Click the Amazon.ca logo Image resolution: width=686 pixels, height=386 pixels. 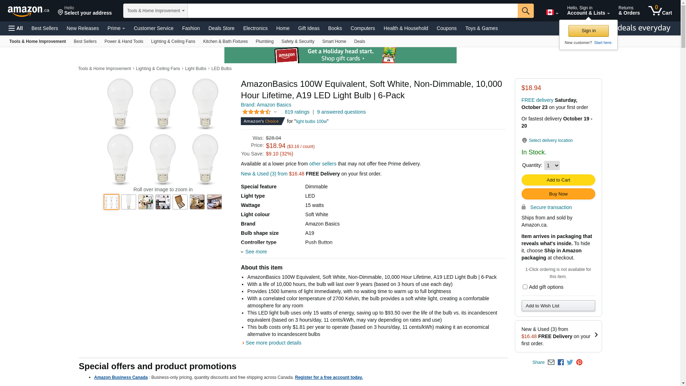click(28, 11)
